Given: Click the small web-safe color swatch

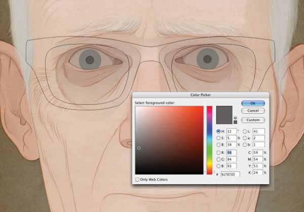Looking at the screenshot, I should [235, 122].
